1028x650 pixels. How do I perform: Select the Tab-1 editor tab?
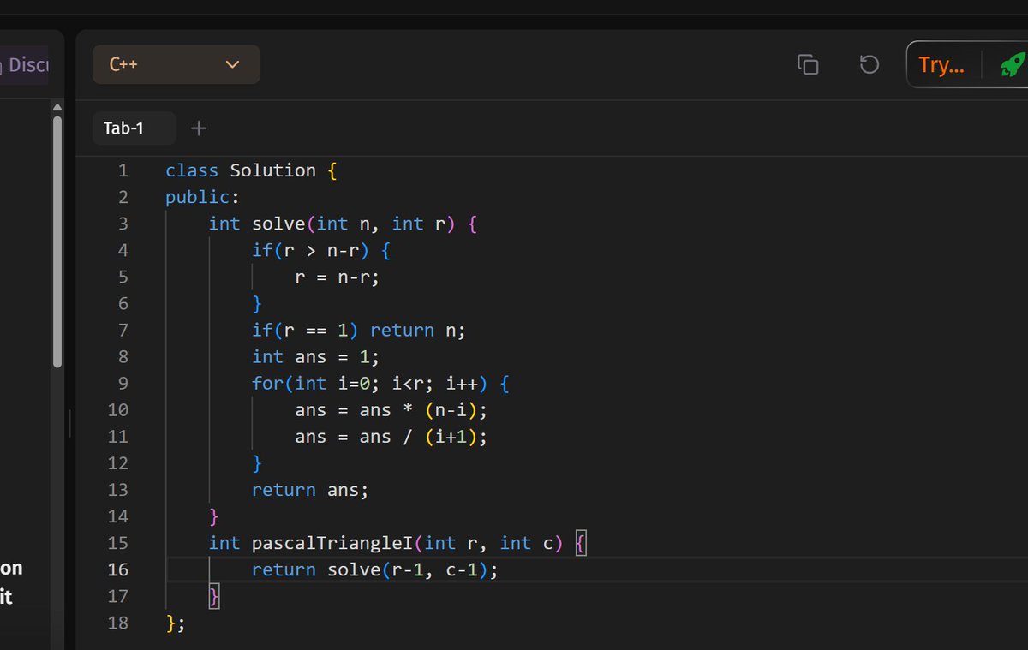tap(134, 128)
